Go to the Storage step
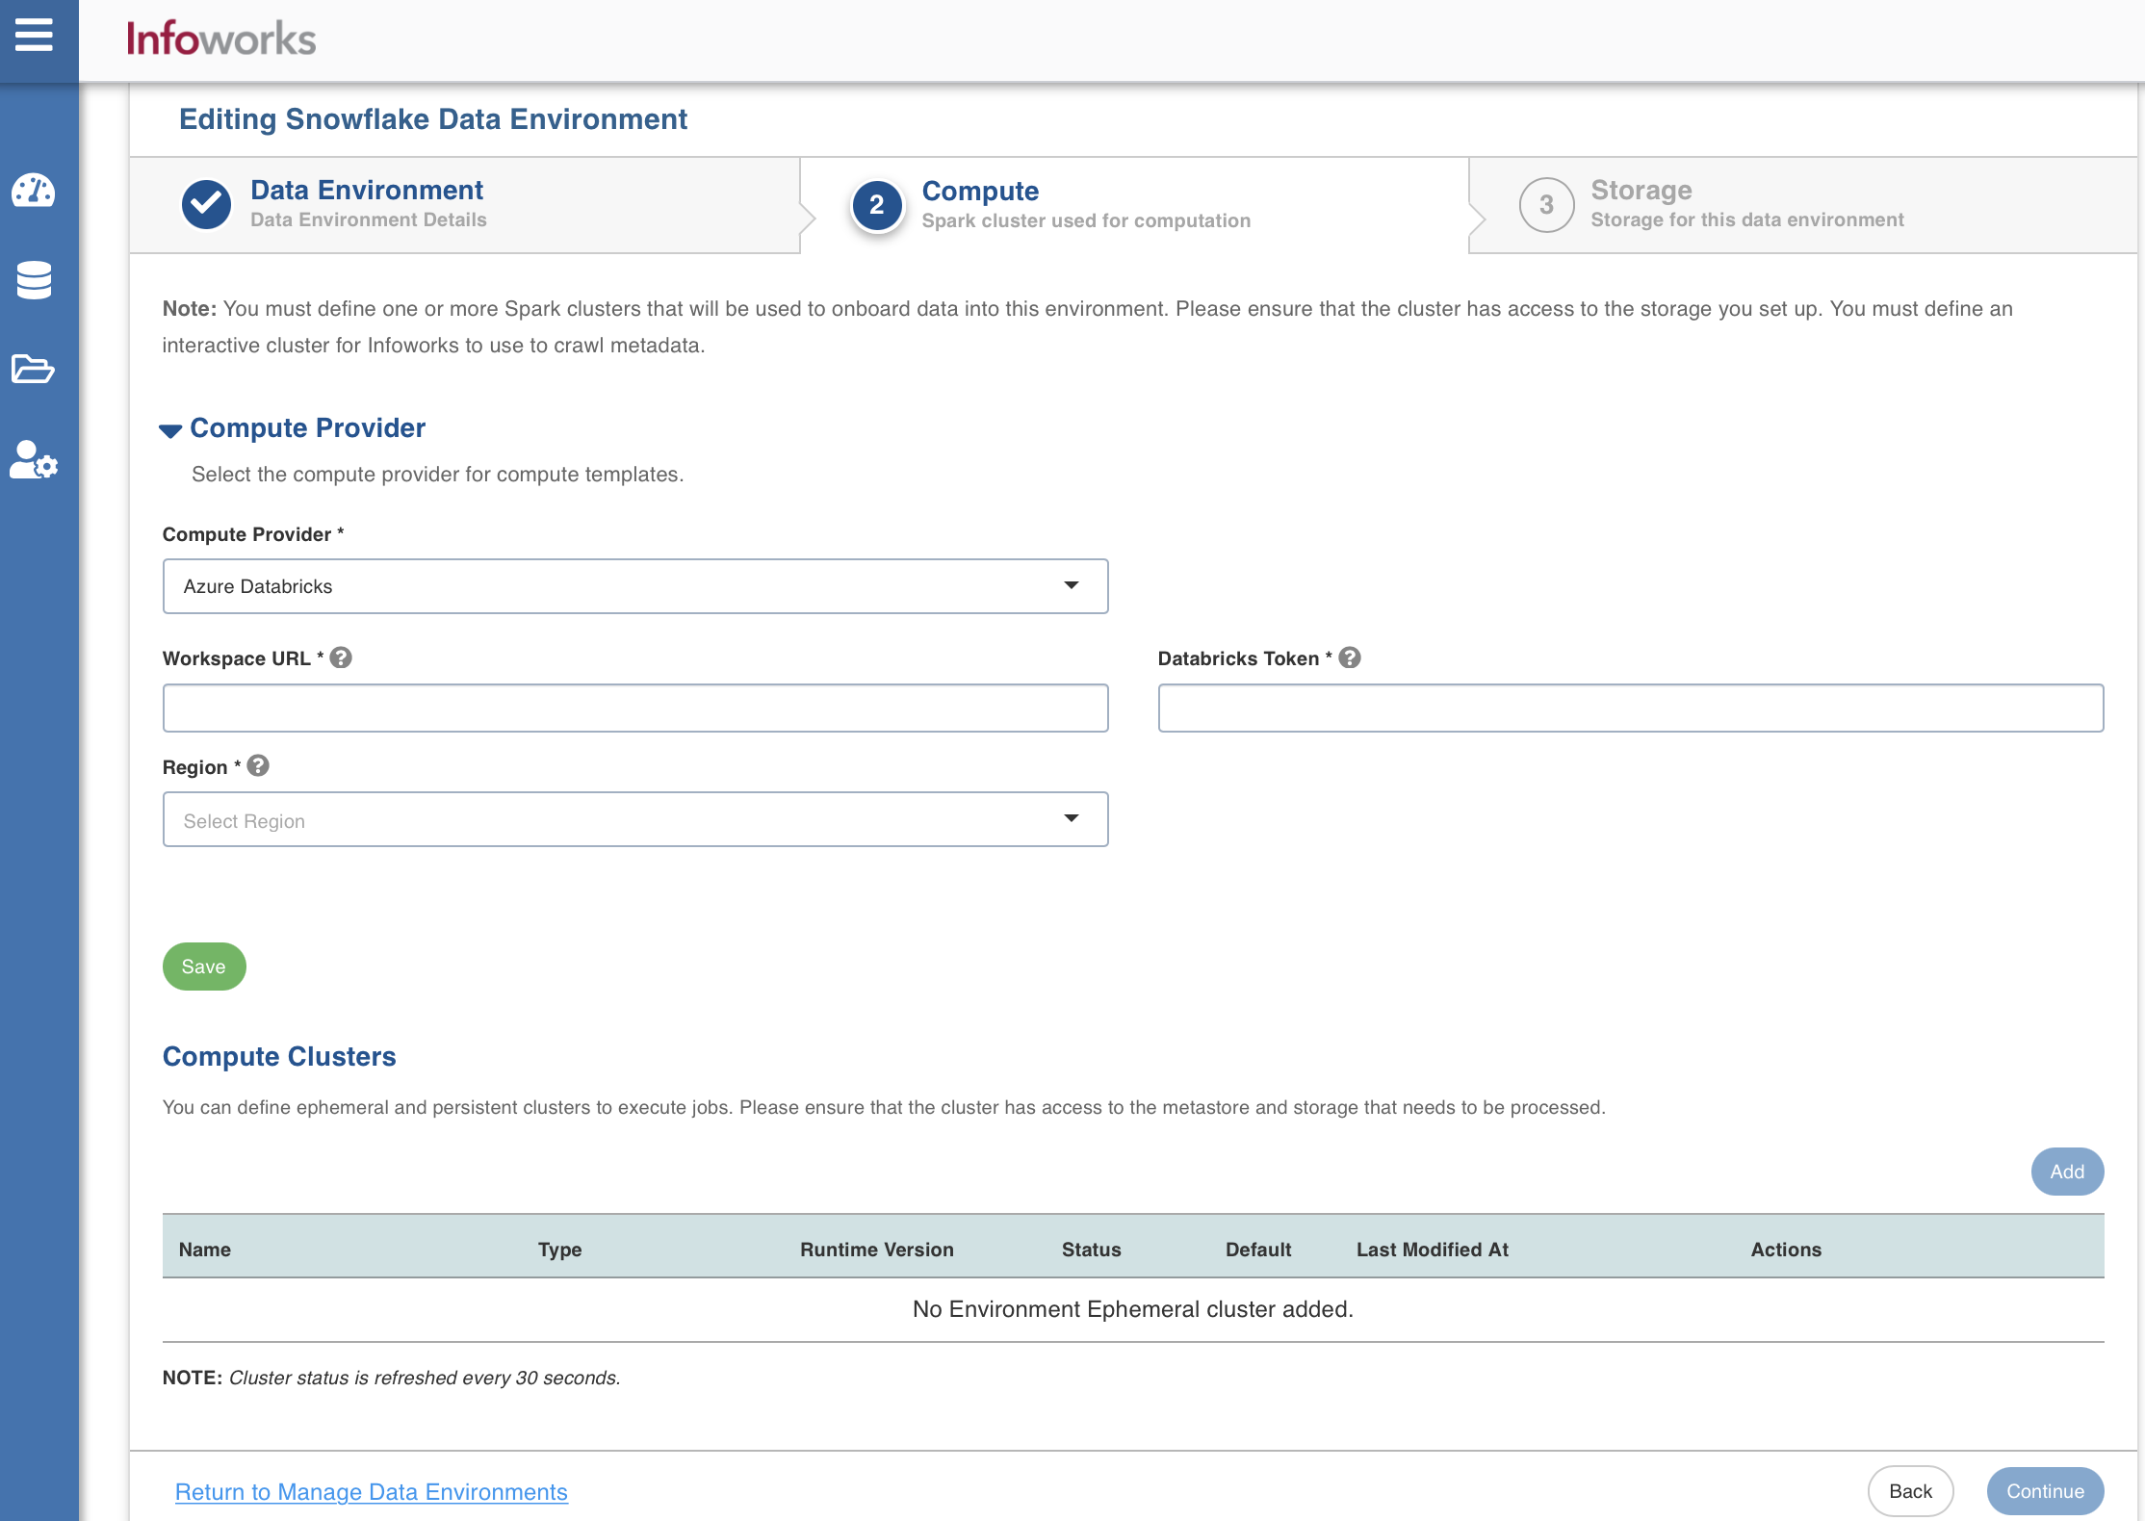The image size is (2145, 1521). click(x=1803, y=205)
